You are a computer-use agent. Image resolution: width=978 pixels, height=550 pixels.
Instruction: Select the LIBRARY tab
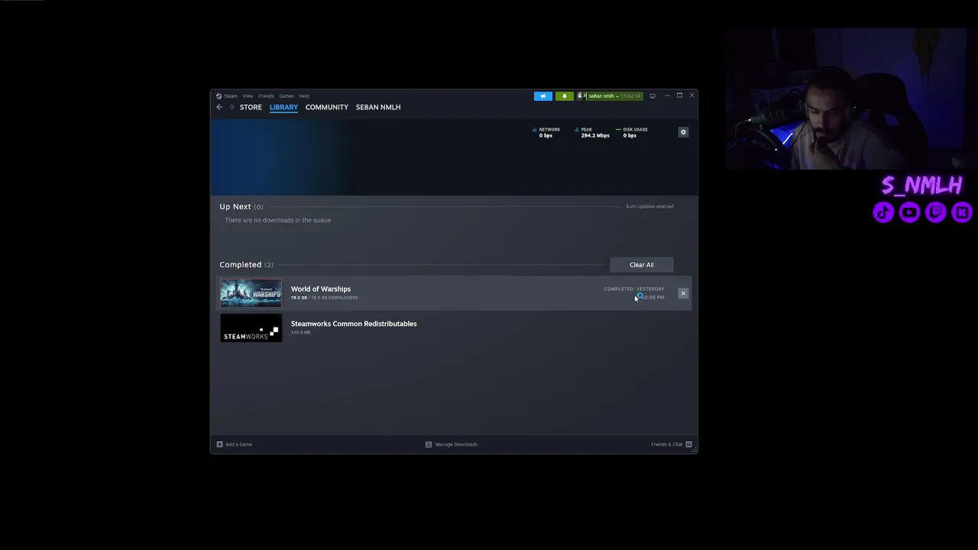click(x=283, y=107)
